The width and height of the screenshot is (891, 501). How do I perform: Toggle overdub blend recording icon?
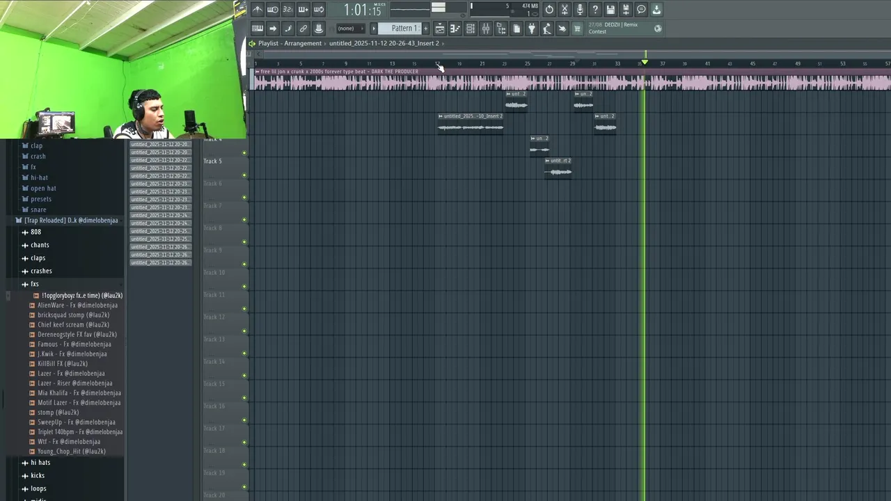(303, 9)
